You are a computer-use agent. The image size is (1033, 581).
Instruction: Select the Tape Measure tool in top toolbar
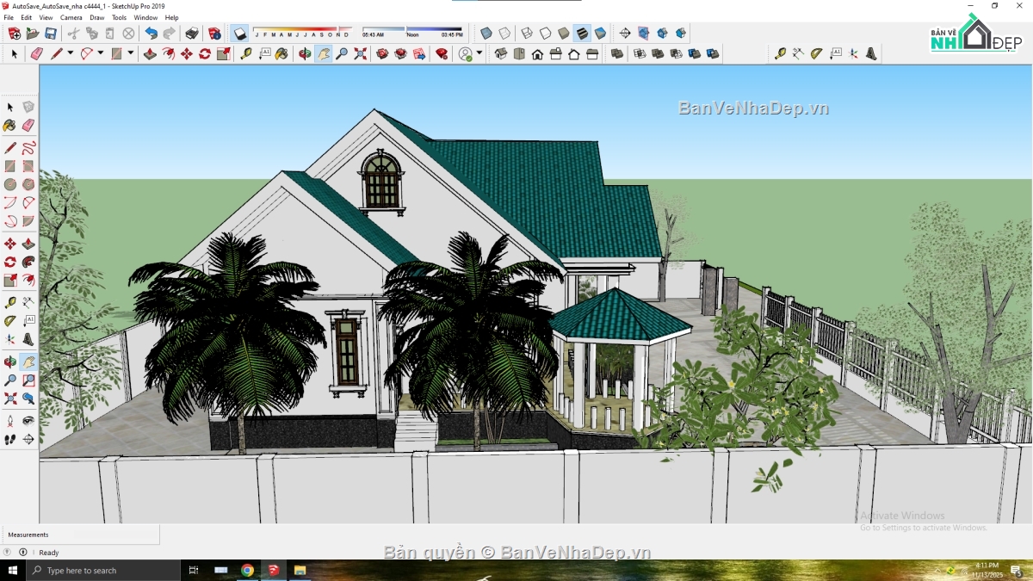pyautogui.click(x=246, y=53)
